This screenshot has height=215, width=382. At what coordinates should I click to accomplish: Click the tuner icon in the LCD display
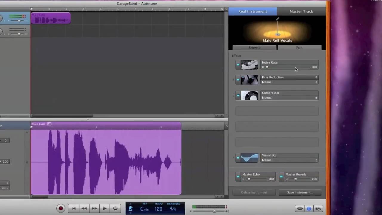pyautogui.click(x=130, y=209)
